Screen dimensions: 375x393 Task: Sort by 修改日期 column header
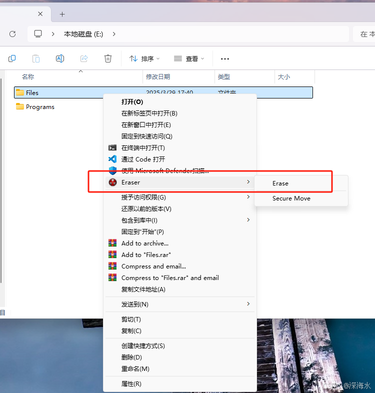coord(158,76)
